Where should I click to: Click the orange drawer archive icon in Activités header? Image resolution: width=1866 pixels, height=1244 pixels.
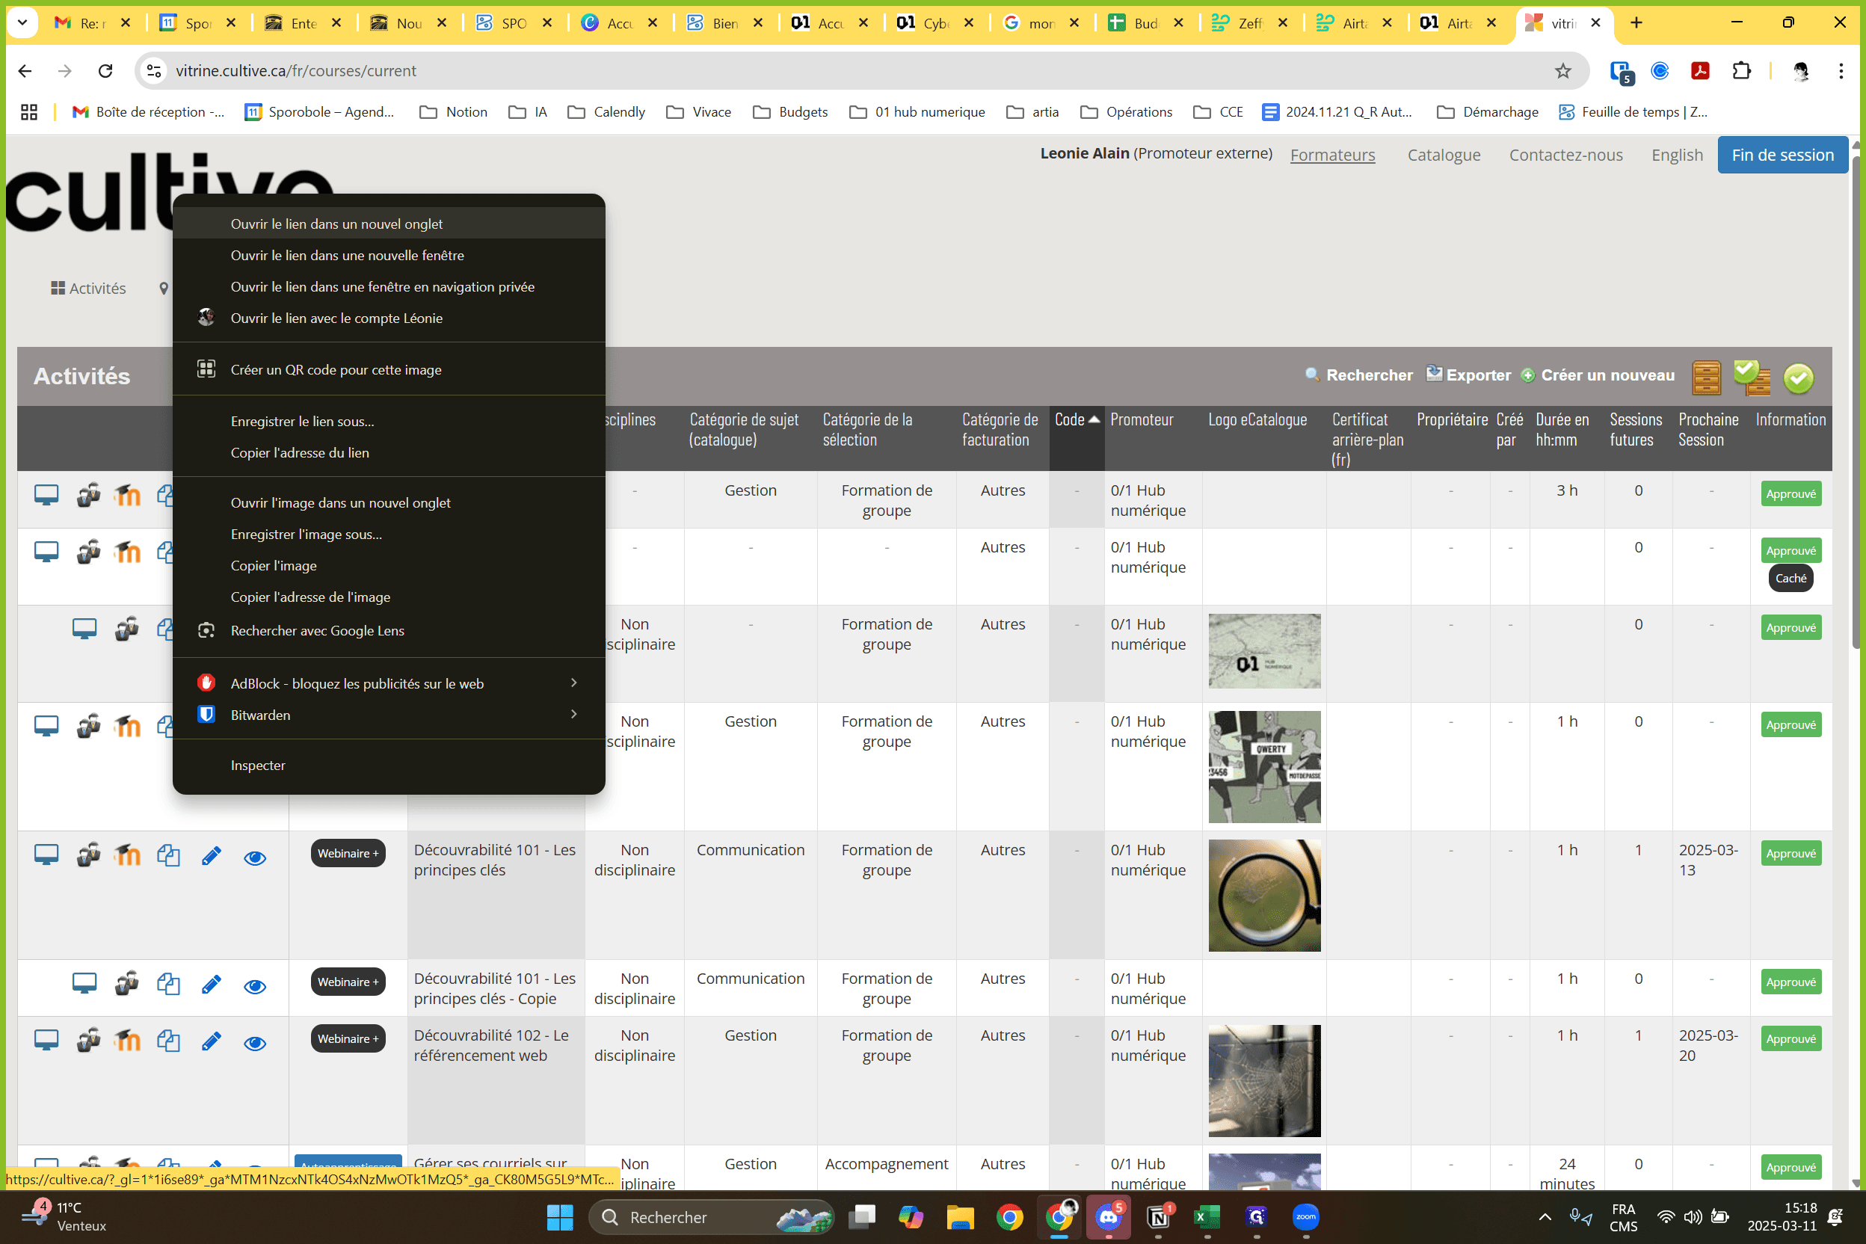pyautogui.click(x=1706, y=377)
